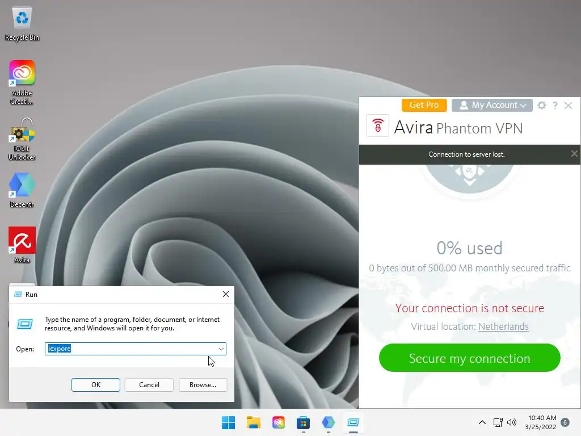581x436 pixels.
Task: Click the Run app taskbar icon
Action: pyautogui.click(x=353, y=422)
